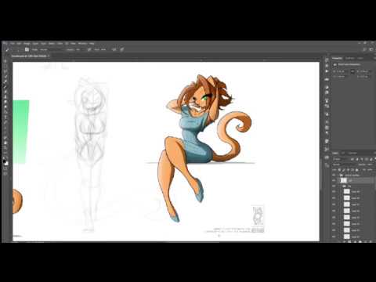Select the Rectangular Marquee tool
This screenshot has width=376, height=282.
tap(5, 66)
